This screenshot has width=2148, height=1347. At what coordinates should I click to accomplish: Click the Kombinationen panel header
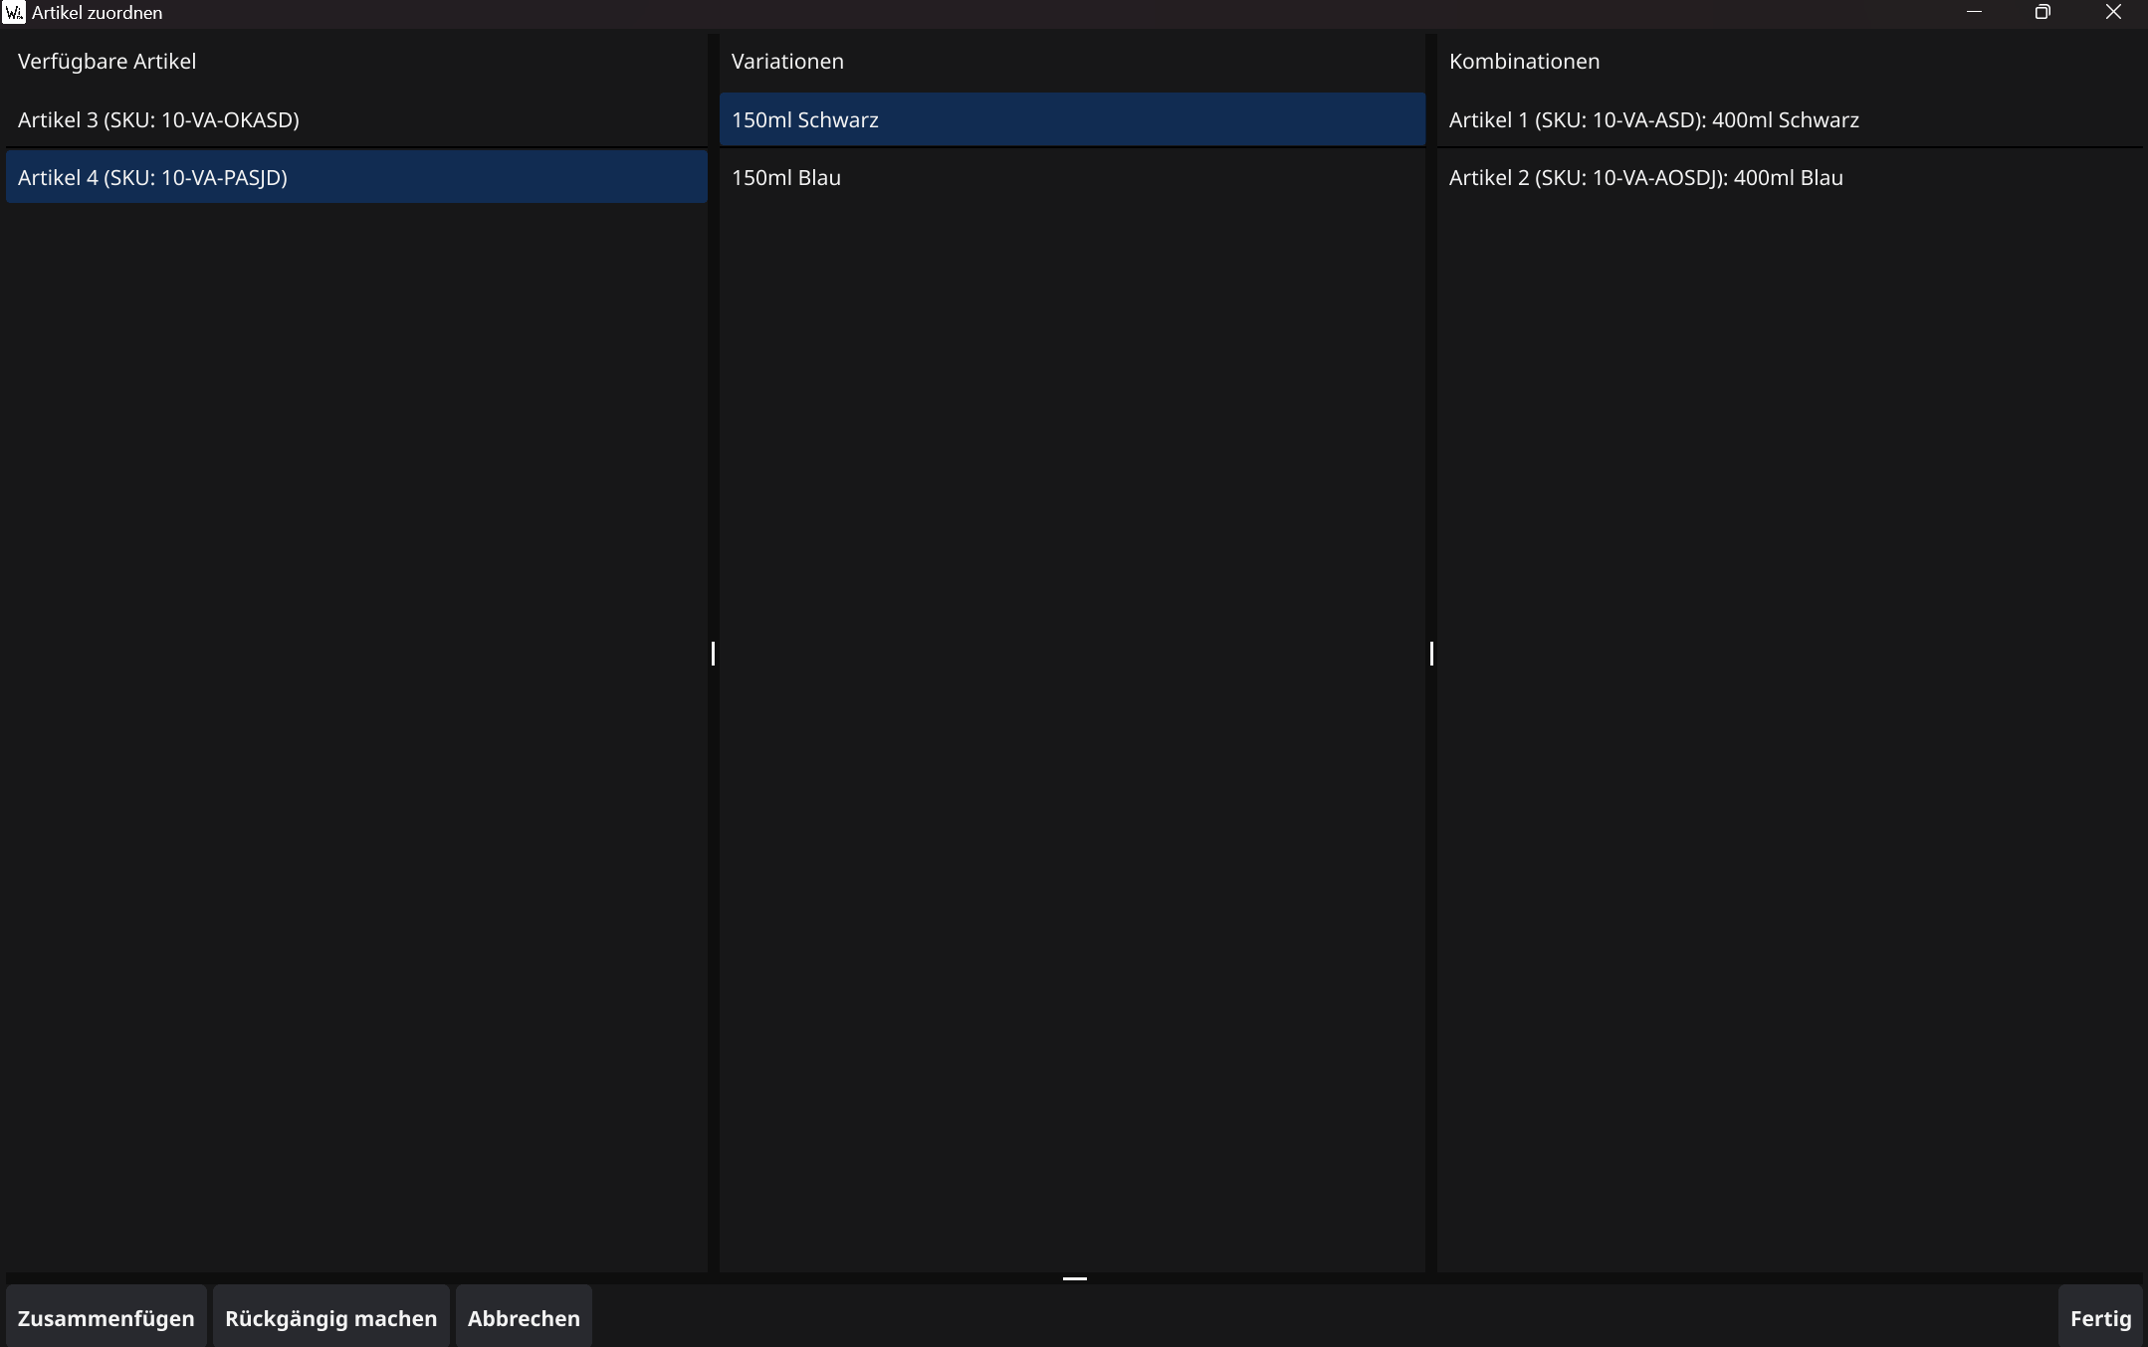(1524, 61)
